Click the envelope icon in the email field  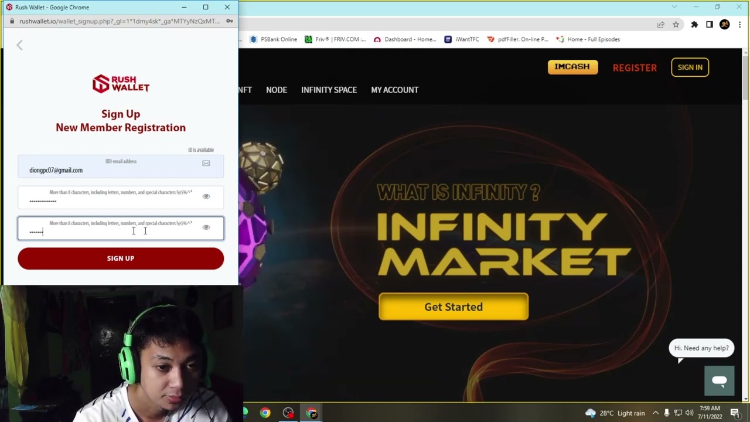tap(206, 164)
